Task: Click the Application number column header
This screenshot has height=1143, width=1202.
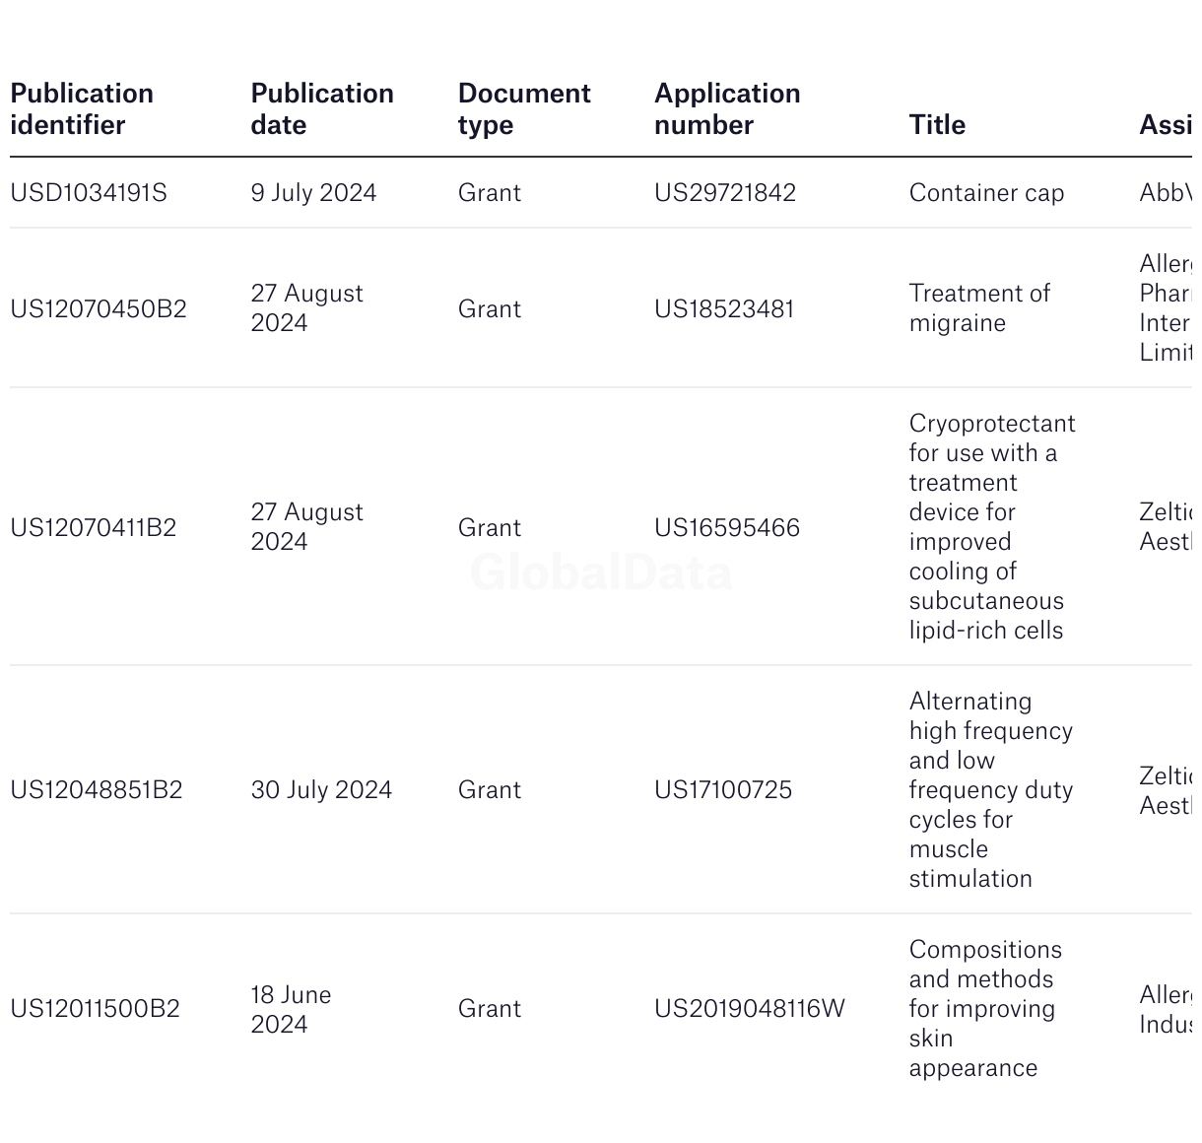Action: [x=727, y=109]
